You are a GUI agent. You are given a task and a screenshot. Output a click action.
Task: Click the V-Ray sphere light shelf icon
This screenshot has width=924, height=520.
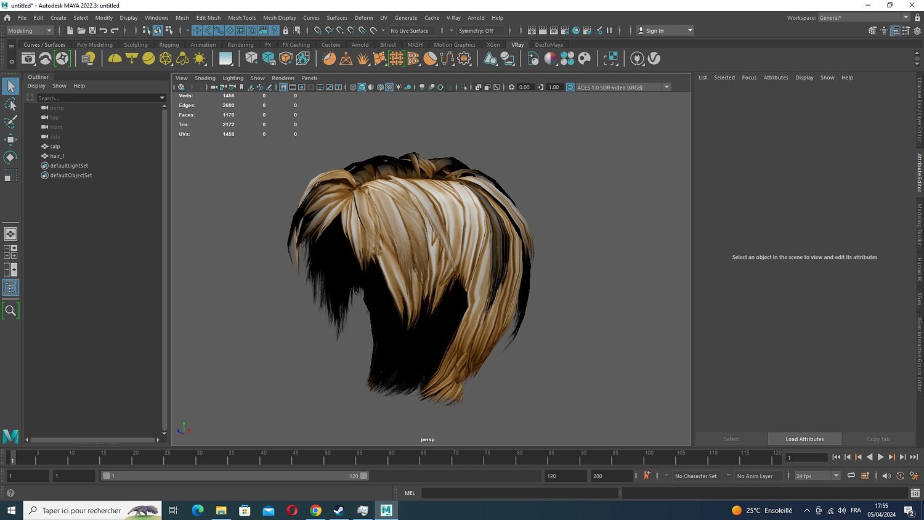(x=148, y=59)
